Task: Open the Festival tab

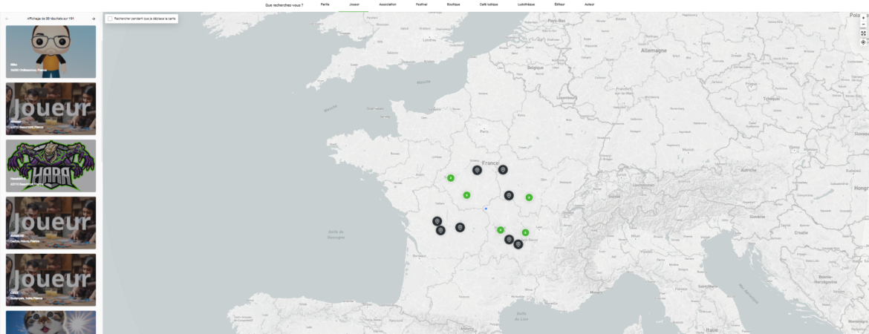Action: pyautogui.click(x=421, y=4)
